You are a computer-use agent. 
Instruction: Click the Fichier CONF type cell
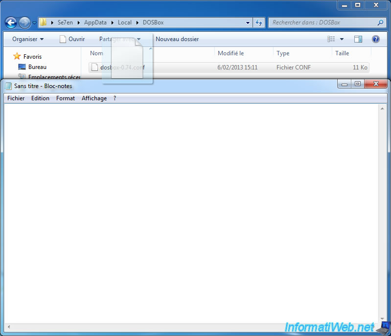pos(294,67)
